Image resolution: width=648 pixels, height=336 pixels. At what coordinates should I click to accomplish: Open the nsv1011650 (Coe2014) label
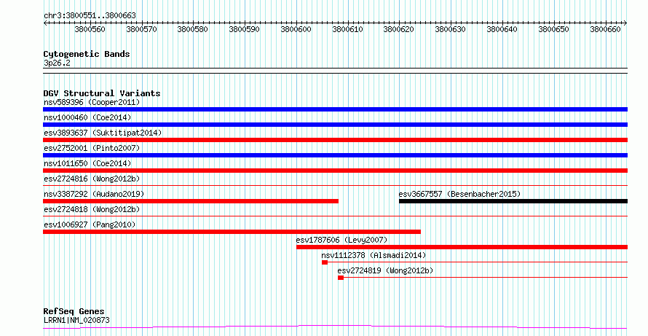pyautogui.click(x=87, y=163)
